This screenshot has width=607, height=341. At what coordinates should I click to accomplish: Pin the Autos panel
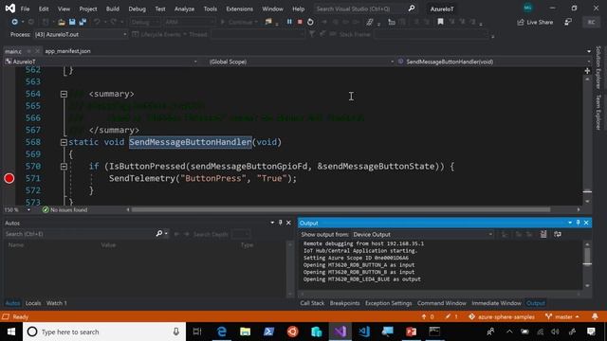[281, 223]
